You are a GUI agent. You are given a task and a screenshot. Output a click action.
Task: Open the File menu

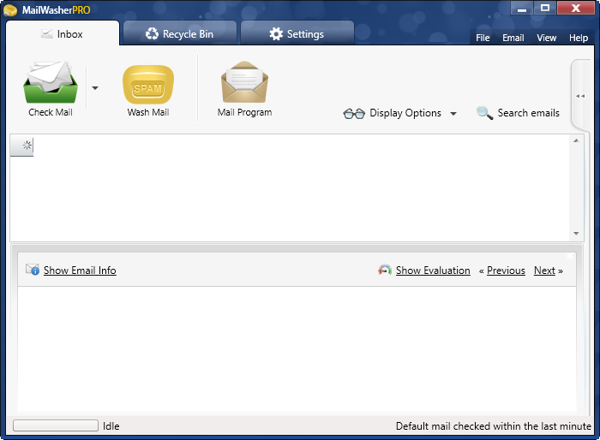coord(483,38)
